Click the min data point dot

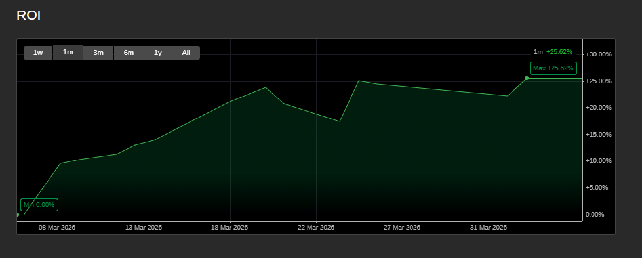17,215
